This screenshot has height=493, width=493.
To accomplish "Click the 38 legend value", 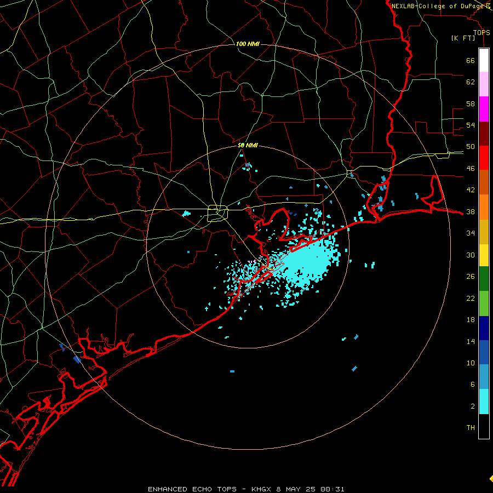I will point(471,212).
